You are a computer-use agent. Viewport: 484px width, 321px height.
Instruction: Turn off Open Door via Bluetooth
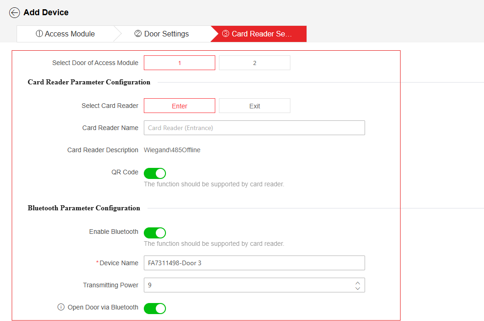154,309
